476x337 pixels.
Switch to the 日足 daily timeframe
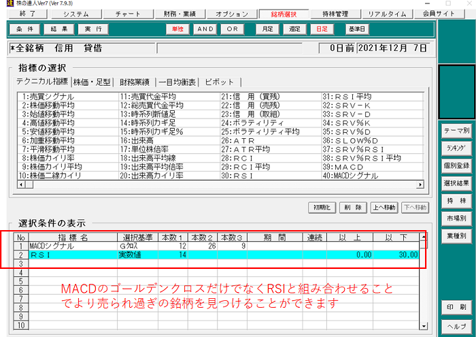coord(318,29)
